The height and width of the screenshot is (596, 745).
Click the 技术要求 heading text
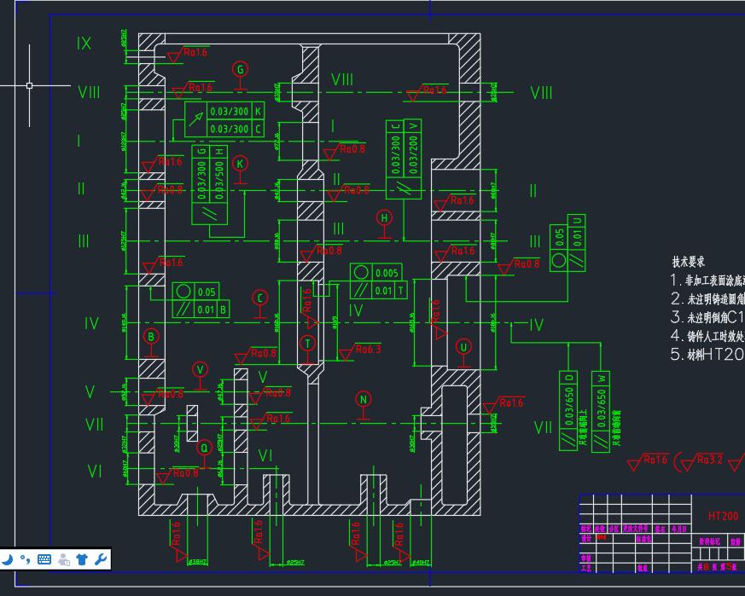tap(688, 262)
